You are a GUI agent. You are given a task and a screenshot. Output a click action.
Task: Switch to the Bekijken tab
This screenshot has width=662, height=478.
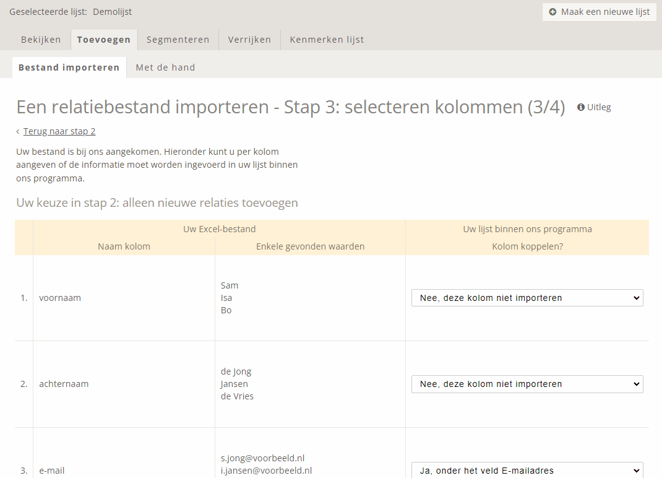click(41, 40)
